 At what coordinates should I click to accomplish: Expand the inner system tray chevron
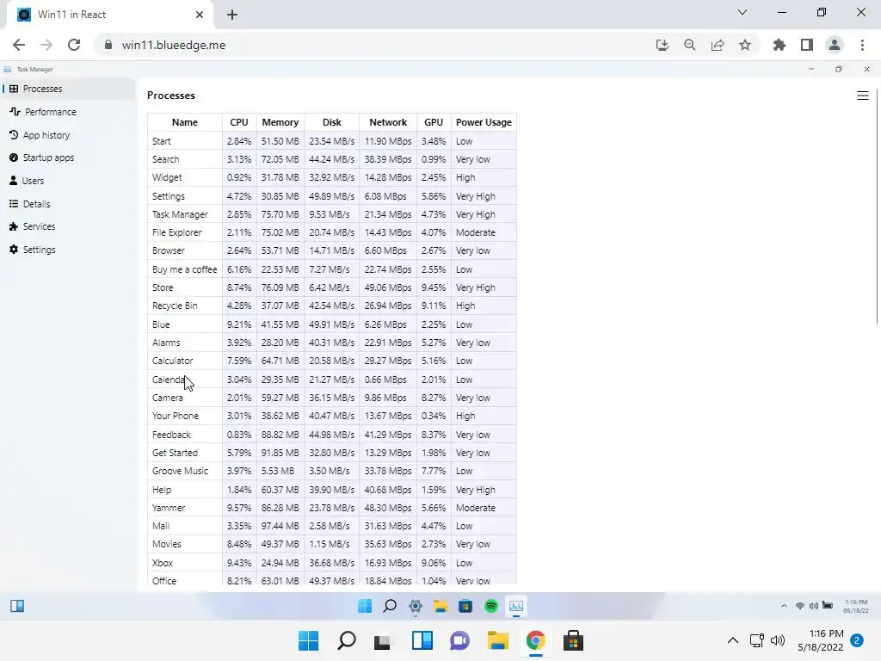tap(784, 606)
